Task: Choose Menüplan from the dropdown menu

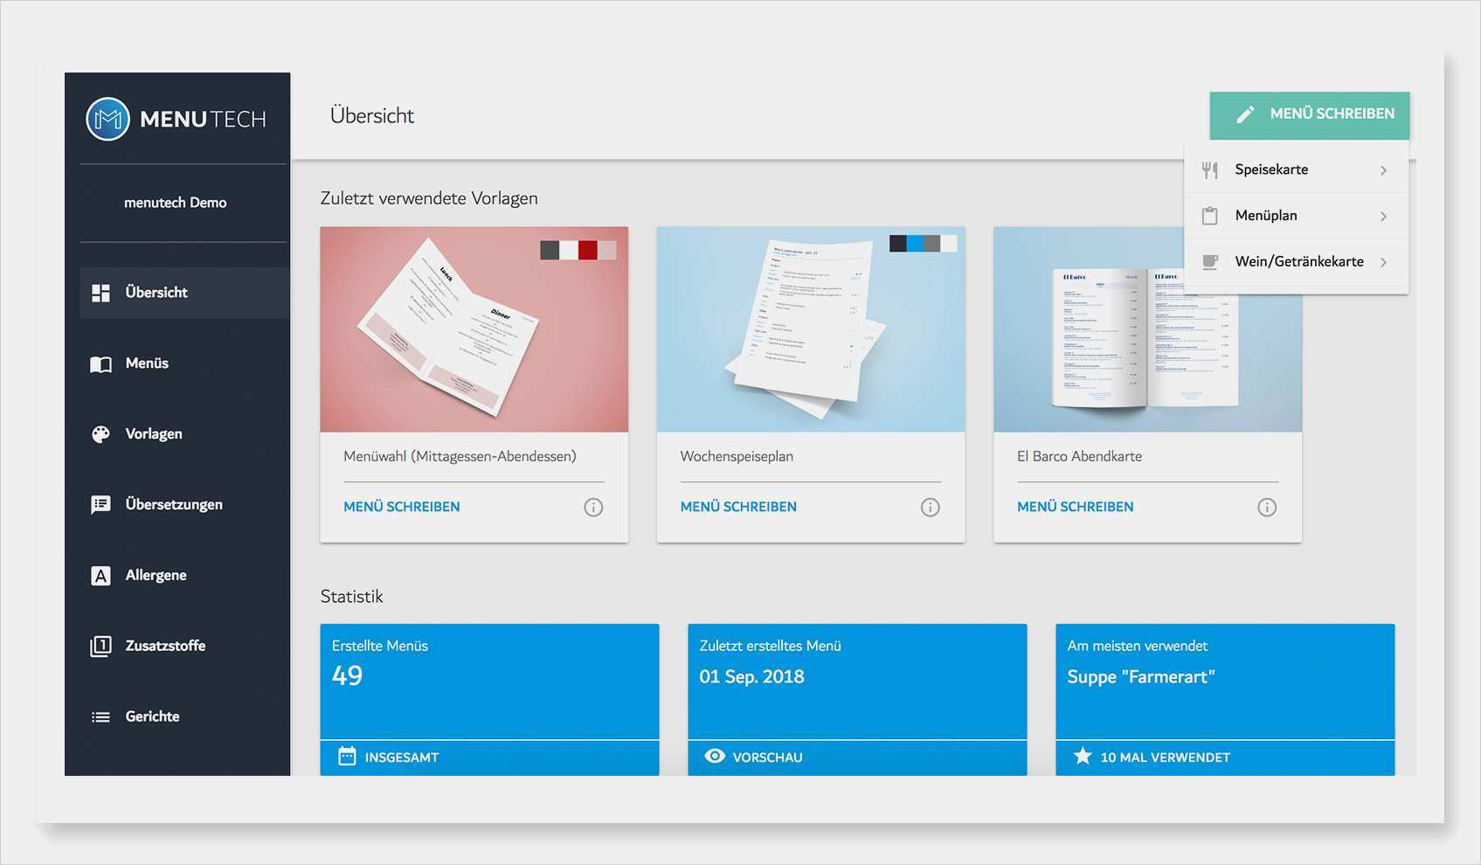Action: pyautogui.click(x=1265, y=216)
